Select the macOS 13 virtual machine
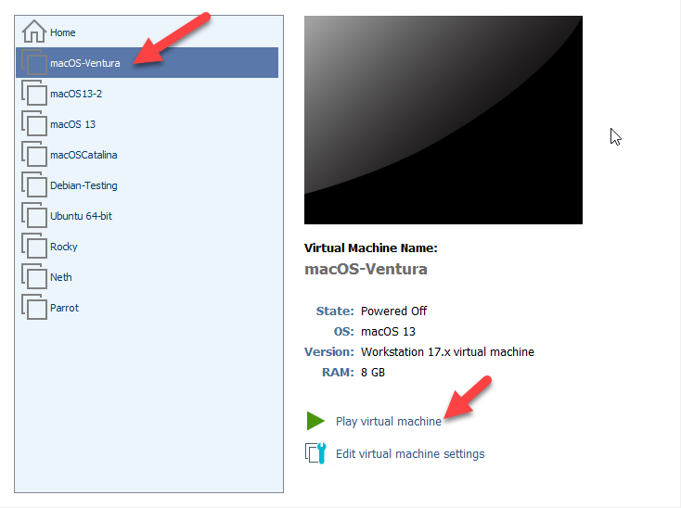This screenshot has height=508, width=681. [72, 124]
